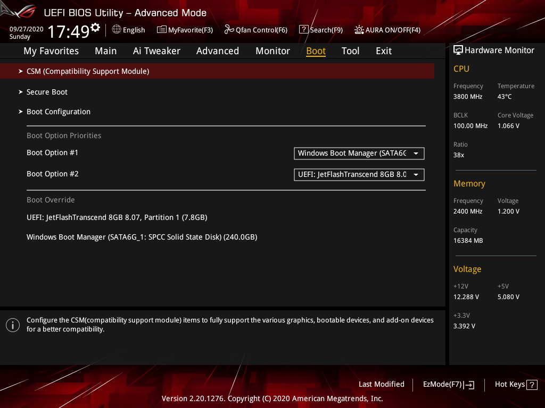Click Boot Option #1 label
Screen dimensions: 545x408
click(53, 152)
